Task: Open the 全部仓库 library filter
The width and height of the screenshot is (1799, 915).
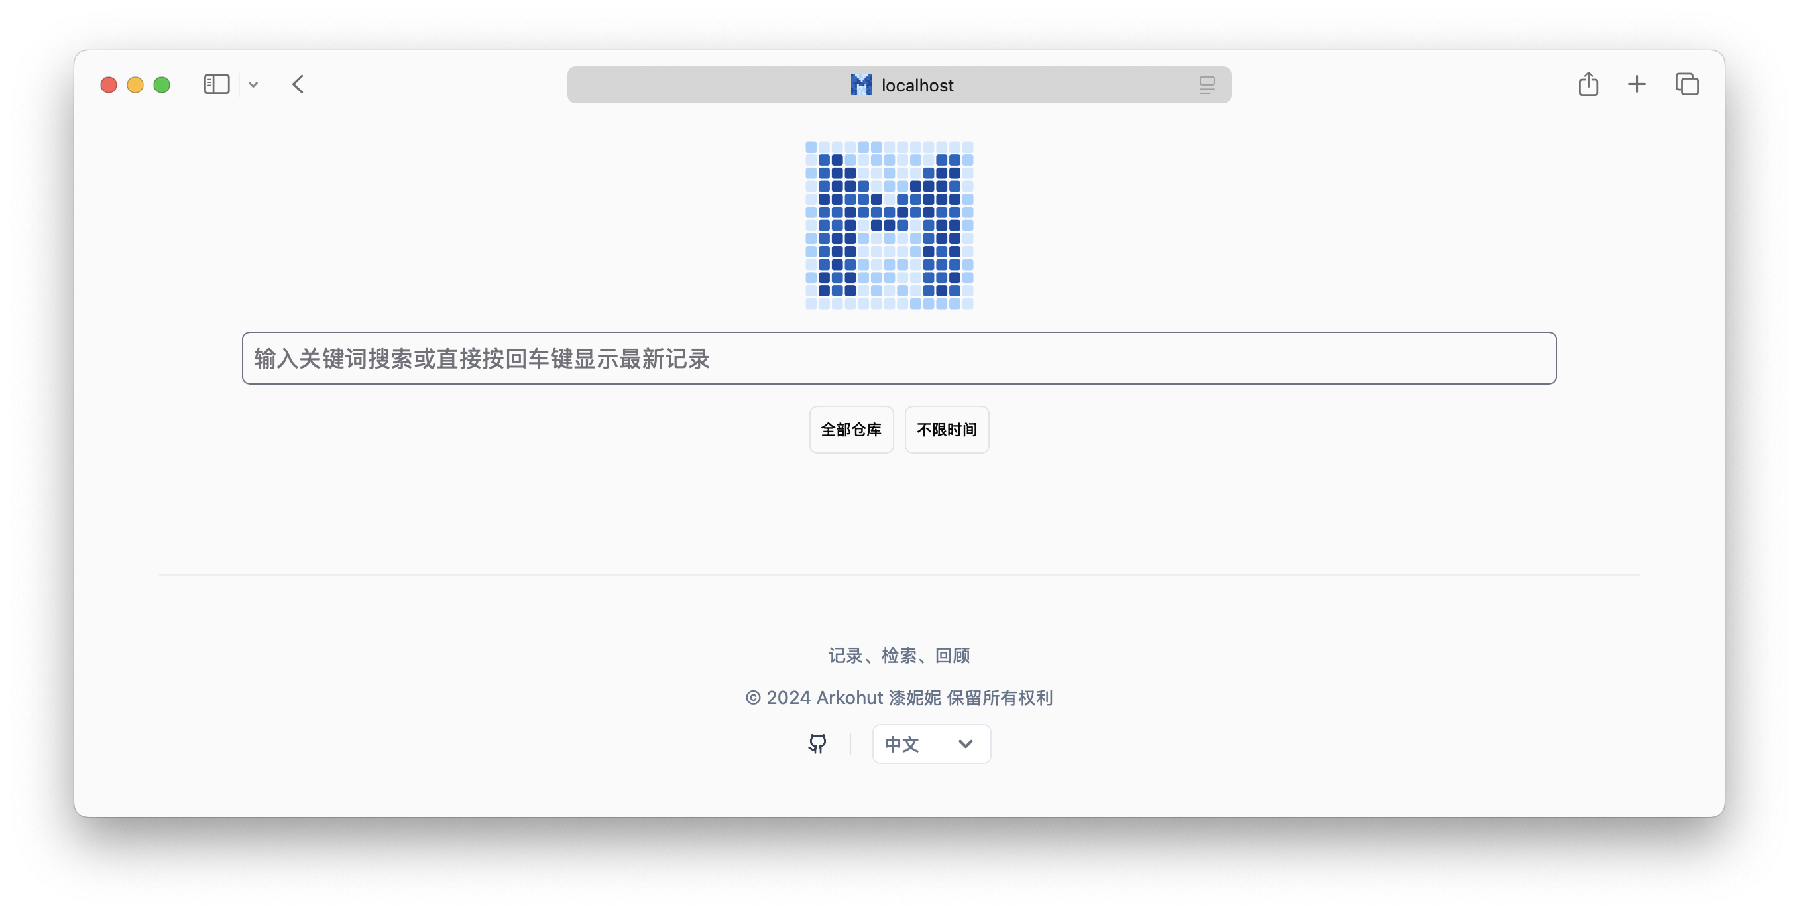Action: [851, 430]
